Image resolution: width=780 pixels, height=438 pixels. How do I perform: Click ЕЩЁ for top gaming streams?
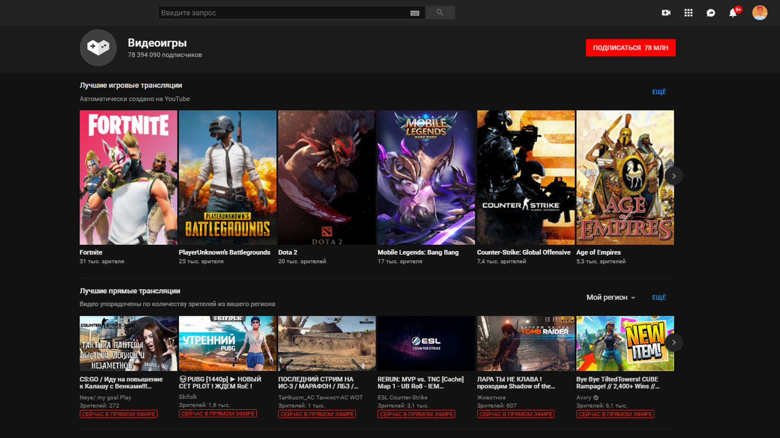659,91
